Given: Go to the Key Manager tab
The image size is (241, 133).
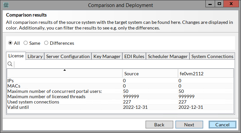Looking at the screenshot, I should coord(107,56).
